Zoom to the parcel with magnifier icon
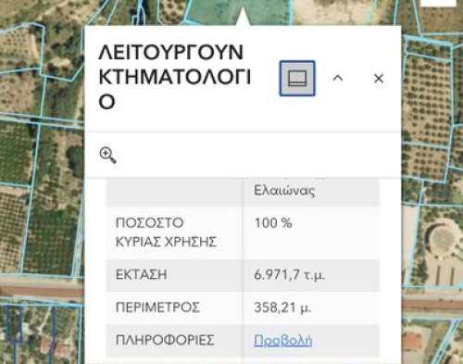This screenshot has height=364, width=463. click(x=107, y=155)
